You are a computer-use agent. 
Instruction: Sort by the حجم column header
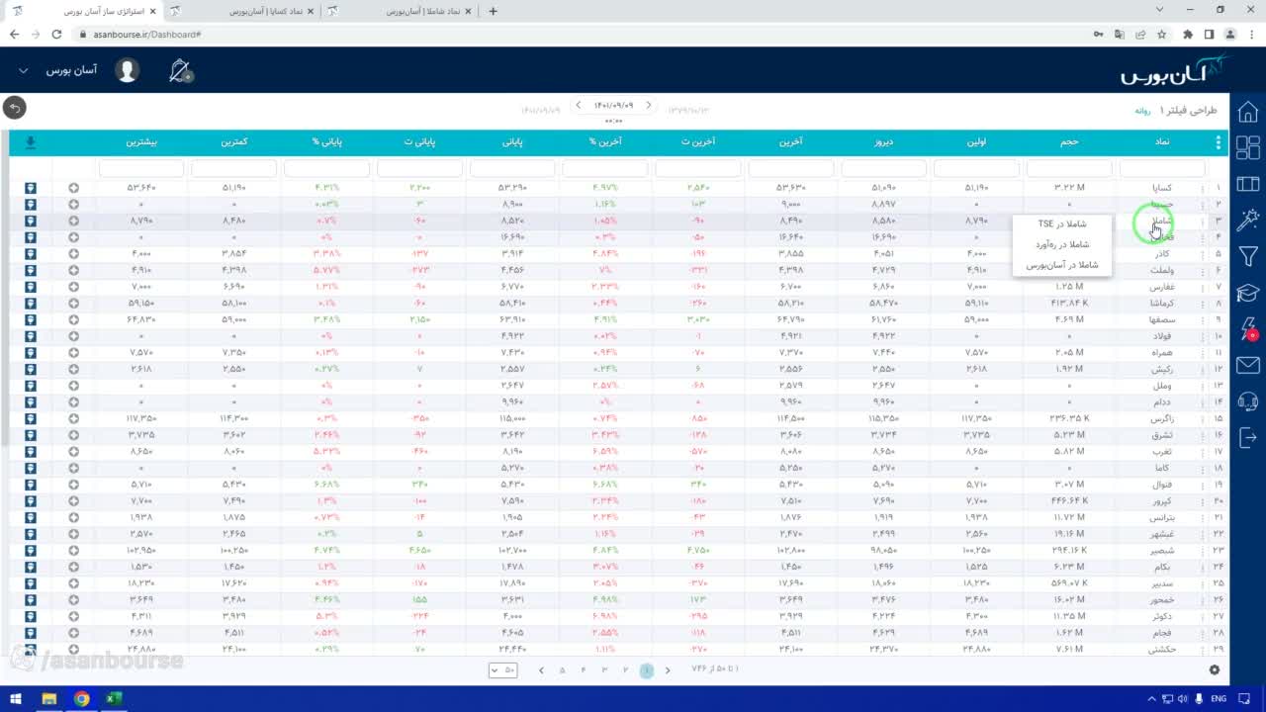[1069, 142]
